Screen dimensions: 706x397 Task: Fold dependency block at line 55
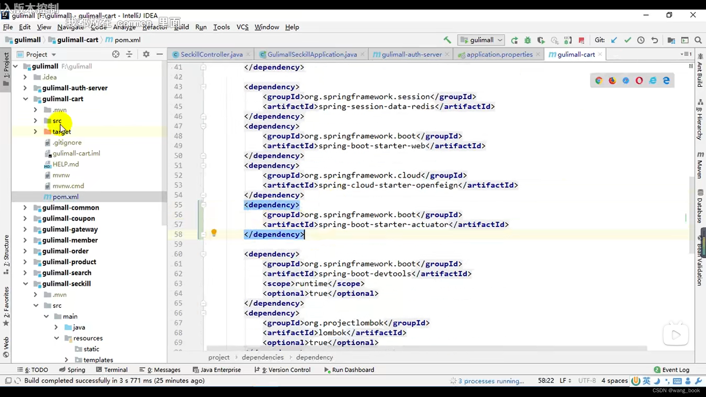(x=203, y=205)
